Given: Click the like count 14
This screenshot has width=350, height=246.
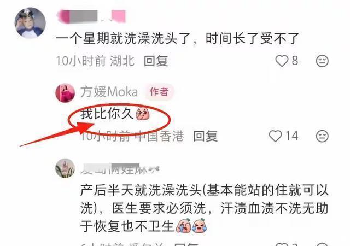Looking at the screenshot, I should pos(291,136).
